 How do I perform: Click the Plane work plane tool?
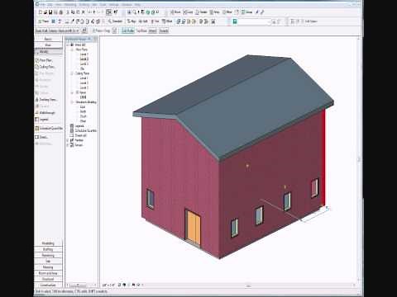point(43,21)
